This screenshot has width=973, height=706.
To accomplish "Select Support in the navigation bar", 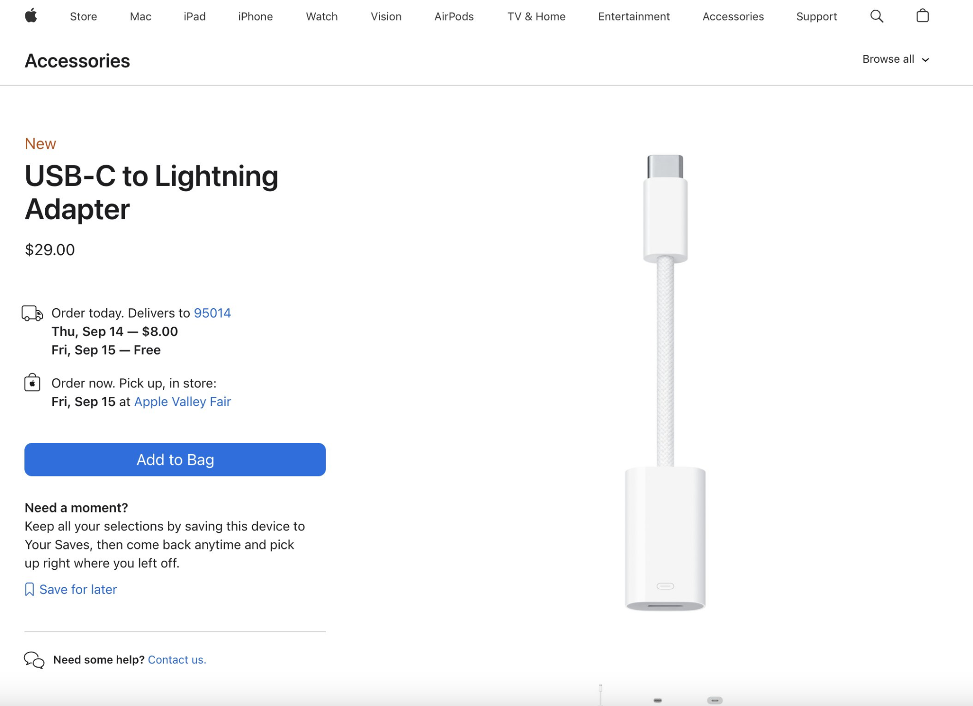I will point(816,17).
